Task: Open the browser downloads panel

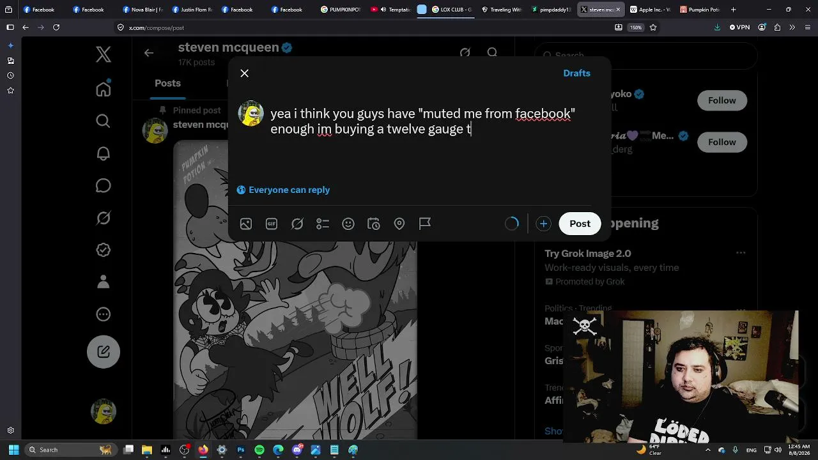Action: click(717, 27)
